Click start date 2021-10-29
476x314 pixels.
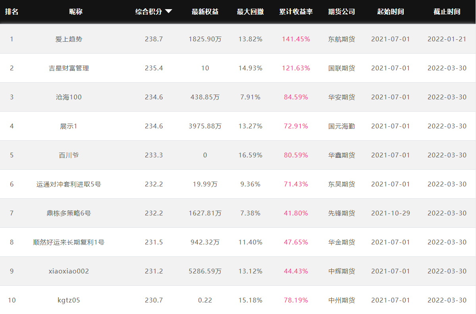(390, 213)
